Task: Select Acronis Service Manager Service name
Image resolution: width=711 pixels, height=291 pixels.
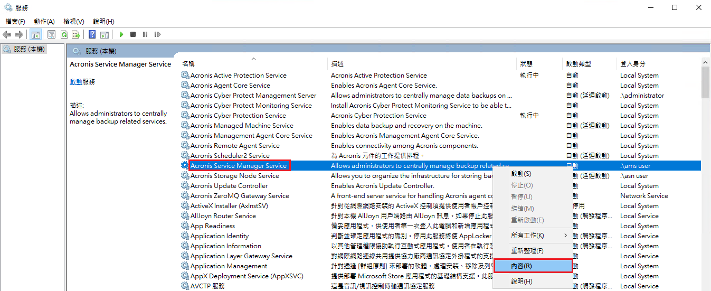Action: [x=239, y=165]
